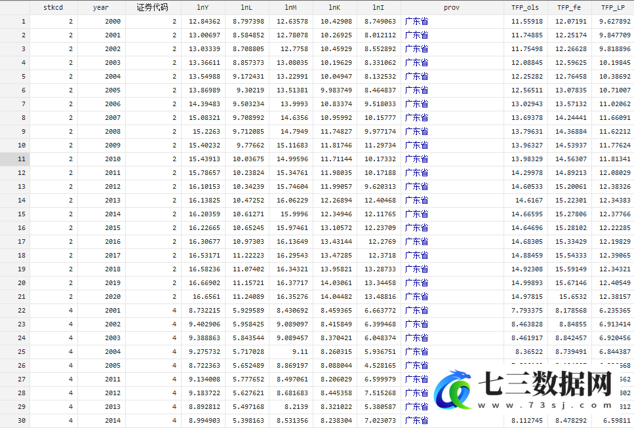
Task: Click lnM cell 16.34321
Action: coord(292,269)
